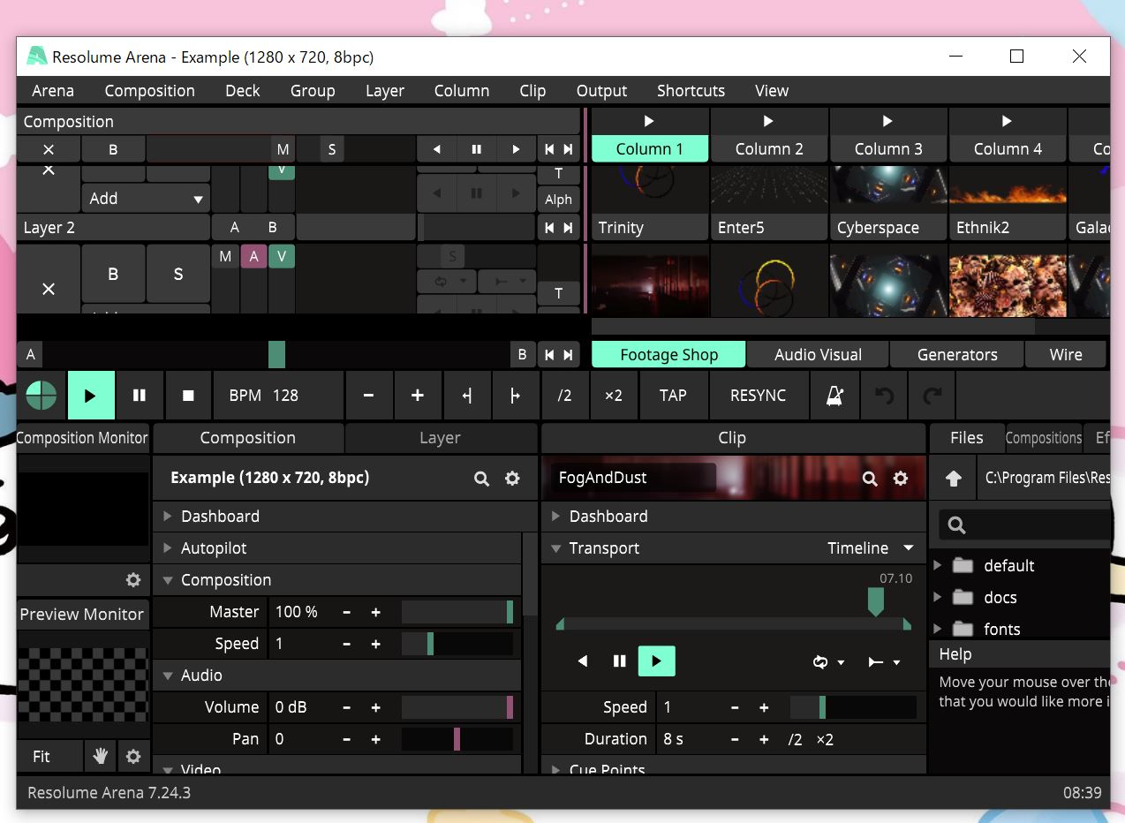Toggle Layer 2 video V button
Screen dimensions: 1125x823
282,256
